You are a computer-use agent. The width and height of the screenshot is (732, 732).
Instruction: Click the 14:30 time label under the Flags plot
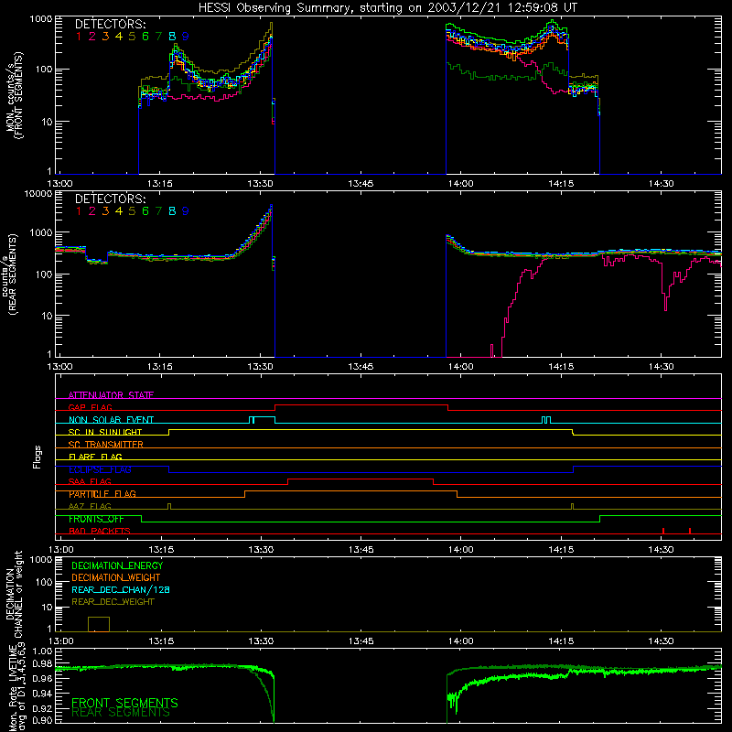[x=661, y=550]
